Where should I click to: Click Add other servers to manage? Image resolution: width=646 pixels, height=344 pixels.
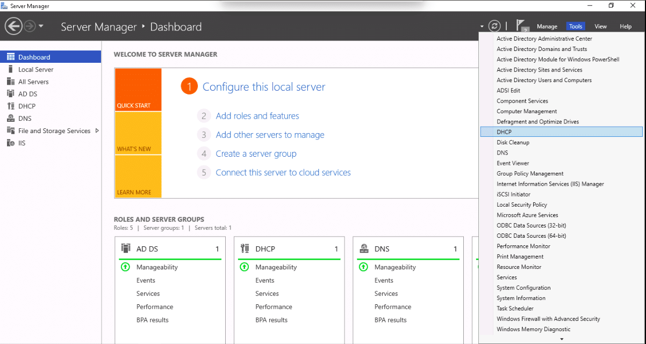[270, 135]
